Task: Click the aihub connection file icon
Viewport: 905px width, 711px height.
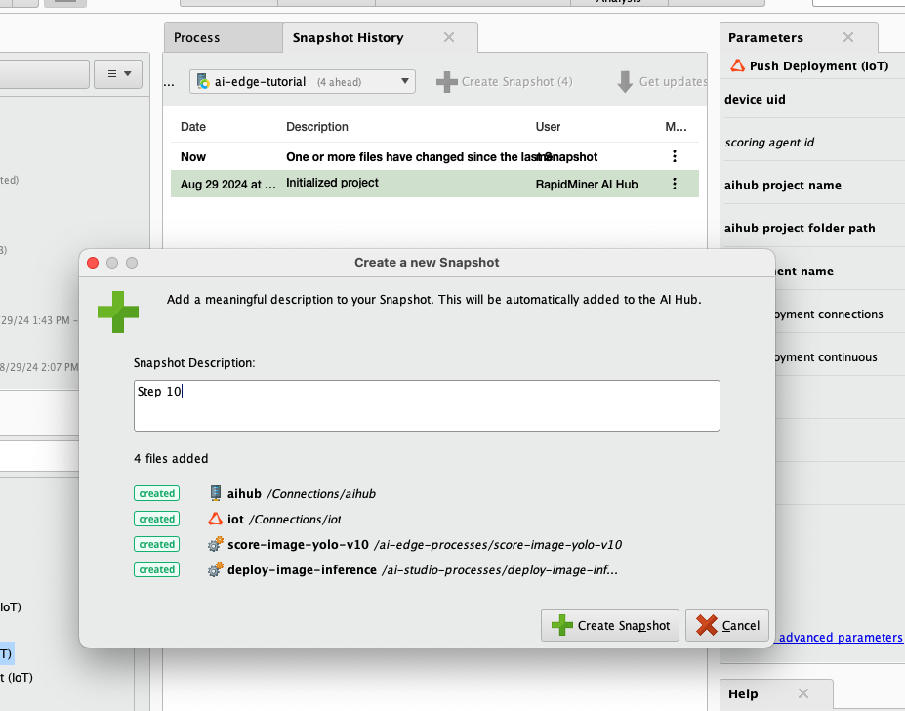Action: (x=216, y=494)
